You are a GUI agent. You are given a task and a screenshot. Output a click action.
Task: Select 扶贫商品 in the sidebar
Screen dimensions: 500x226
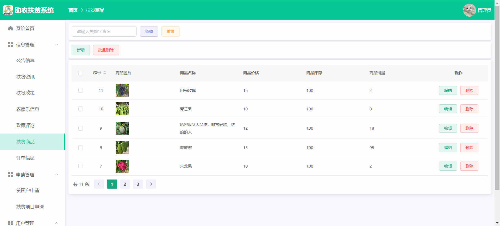coord(33,142)
